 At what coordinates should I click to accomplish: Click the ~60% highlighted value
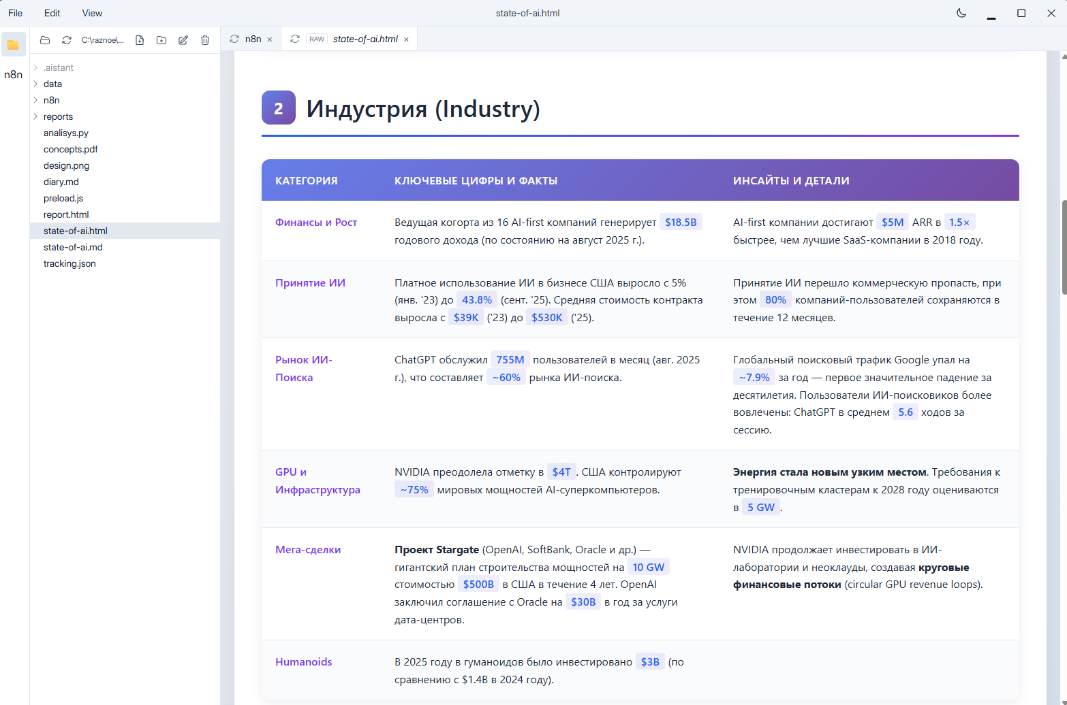click(x=506, y=377)
